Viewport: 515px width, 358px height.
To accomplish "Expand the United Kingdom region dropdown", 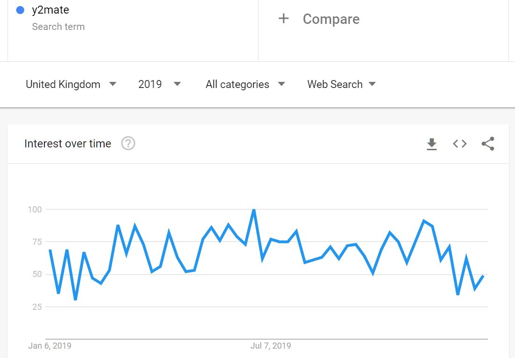I will click(71, 84).
